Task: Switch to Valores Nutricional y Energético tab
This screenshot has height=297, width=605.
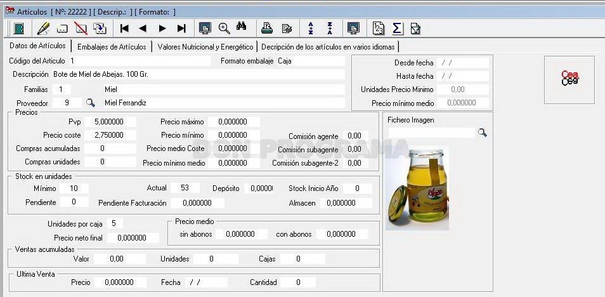Action: click(205, 47)
